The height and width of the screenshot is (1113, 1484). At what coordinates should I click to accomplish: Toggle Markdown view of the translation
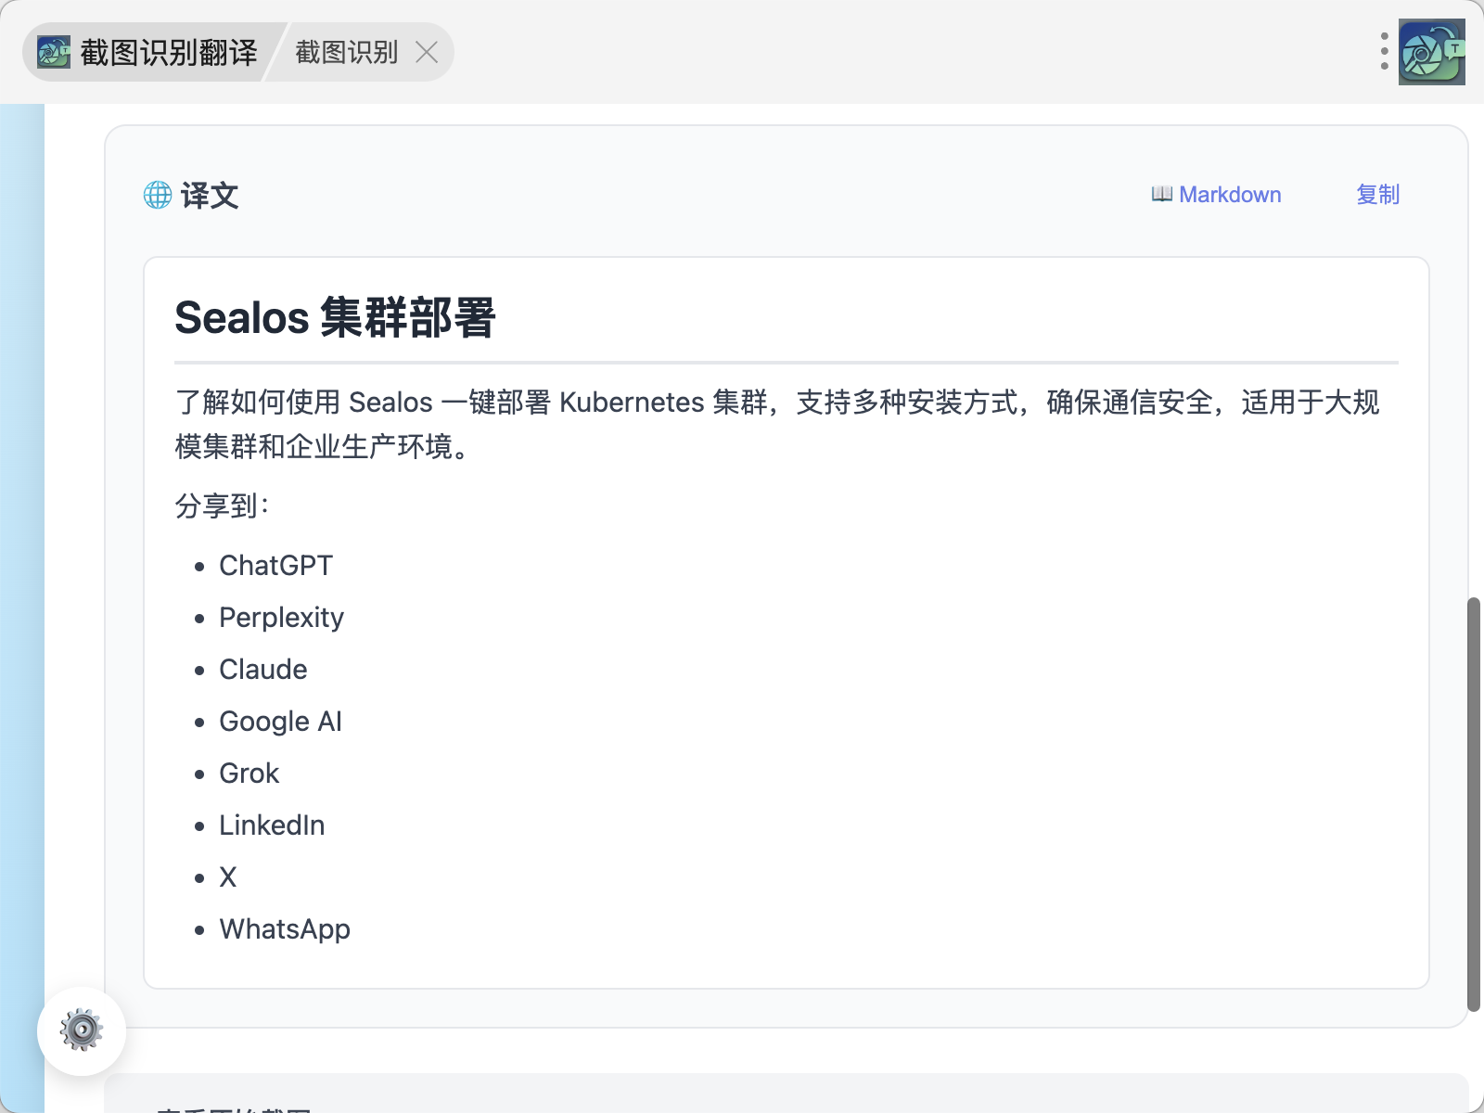click(1229, 195)
